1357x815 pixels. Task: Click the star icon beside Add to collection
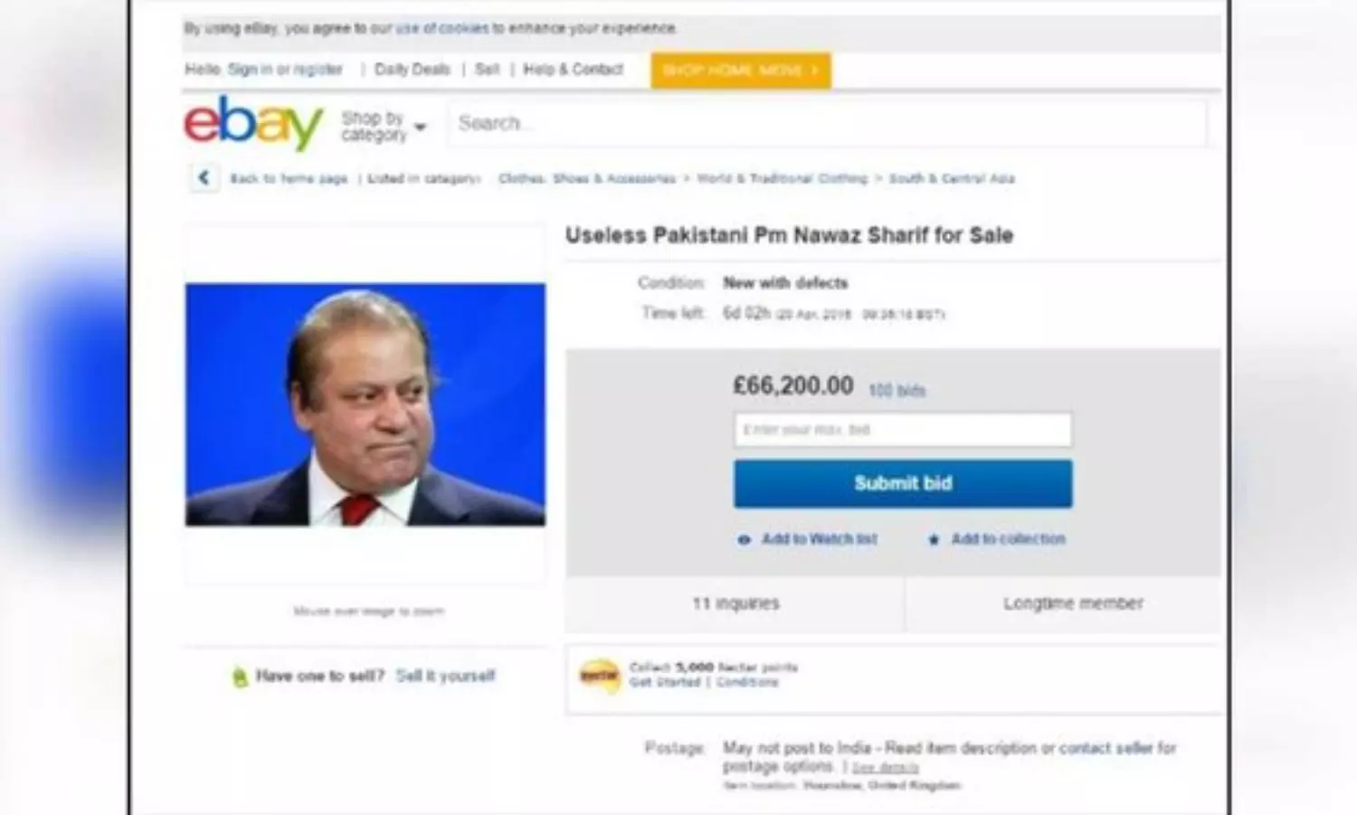pyautogui.click(x=934, y=540)
